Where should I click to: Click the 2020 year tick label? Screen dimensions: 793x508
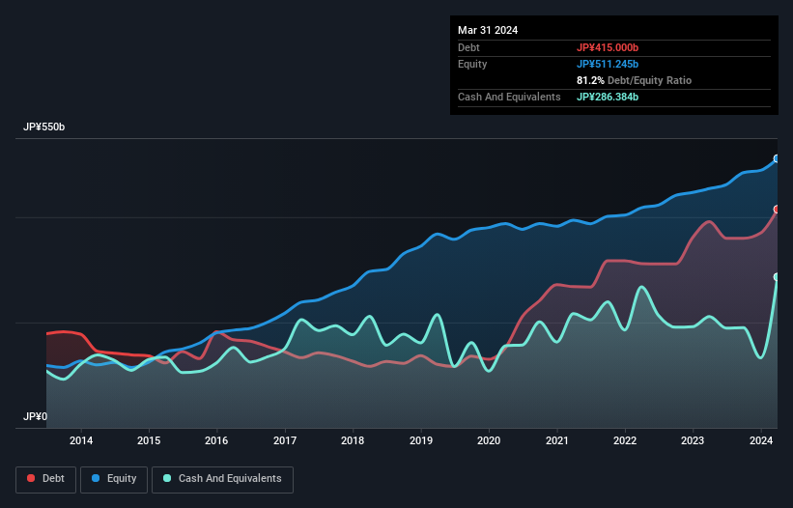click(490, 441)
